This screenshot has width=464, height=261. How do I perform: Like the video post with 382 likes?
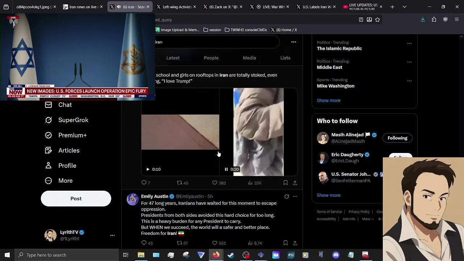219,183
